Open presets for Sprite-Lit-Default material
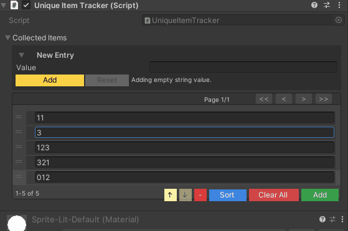 click(x=332, y=219)
